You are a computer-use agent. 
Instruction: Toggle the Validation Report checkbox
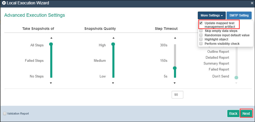(5, 114)
